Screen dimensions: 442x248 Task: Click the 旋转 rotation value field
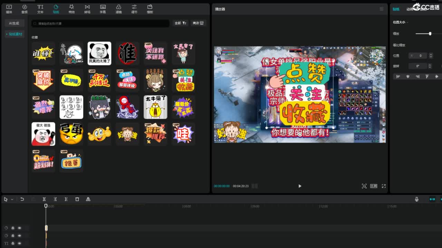tap(418, 66)
